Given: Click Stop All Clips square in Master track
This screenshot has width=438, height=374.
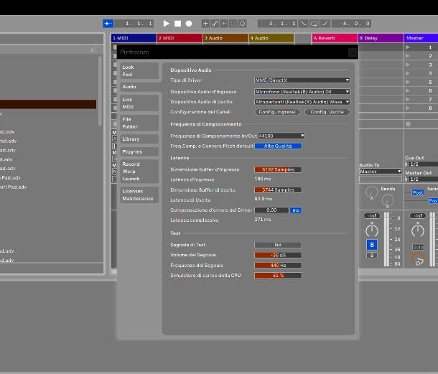Looking at the screenshot, I should pyautogui.click(x=408, y=123).
